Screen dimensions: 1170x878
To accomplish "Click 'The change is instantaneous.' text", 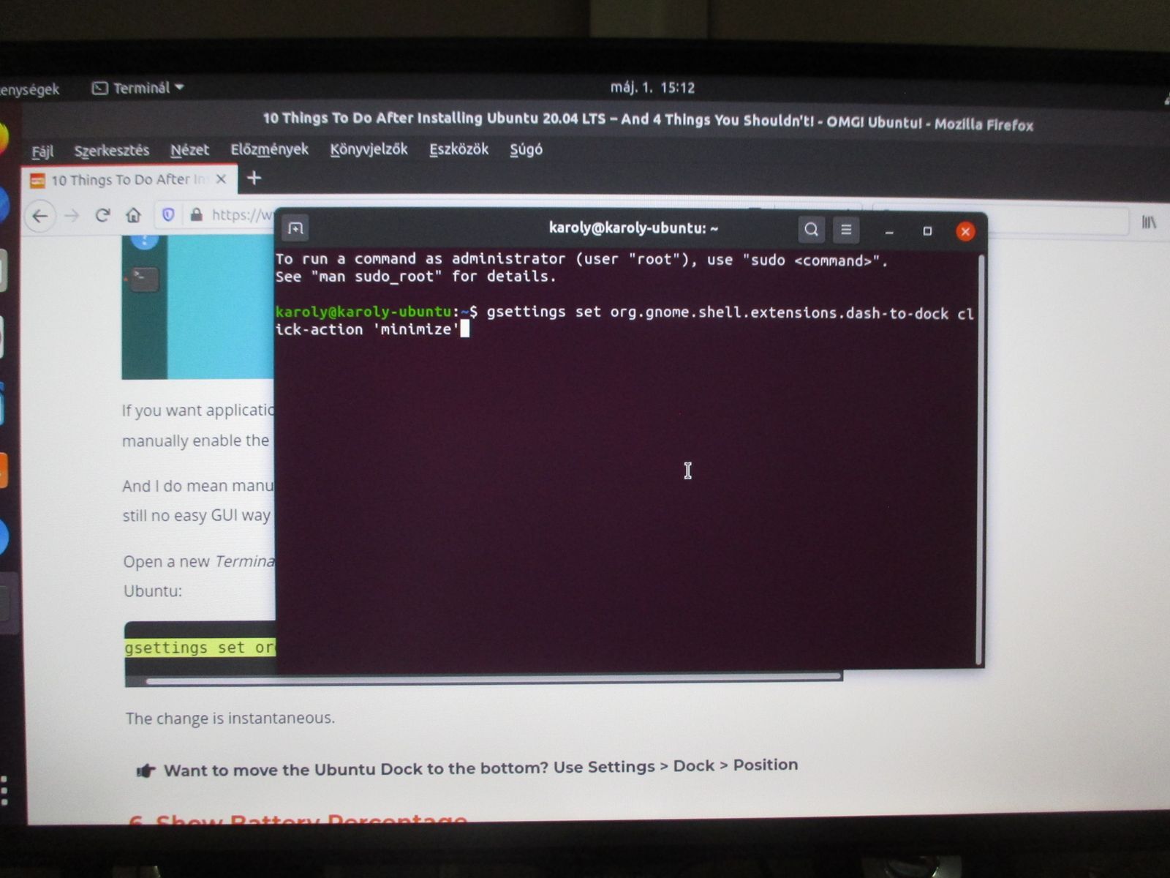I will point(230,718).
